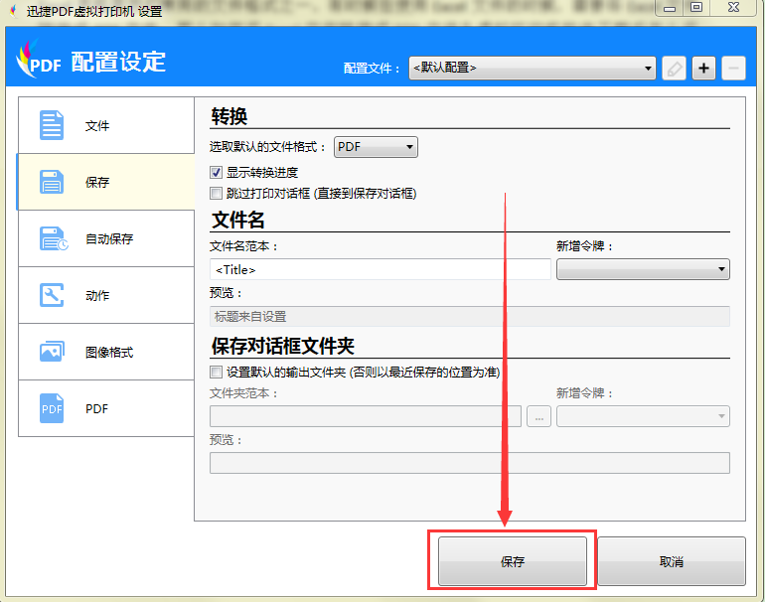Image resolution: width=765 pixels, height=602 pixels.
Task: Open the 新增令牌 dropdown for folder template
Action: pos(643,416)
